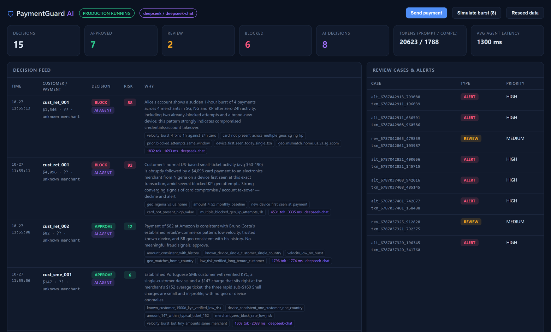Click the risk score 92 badge

130,165
